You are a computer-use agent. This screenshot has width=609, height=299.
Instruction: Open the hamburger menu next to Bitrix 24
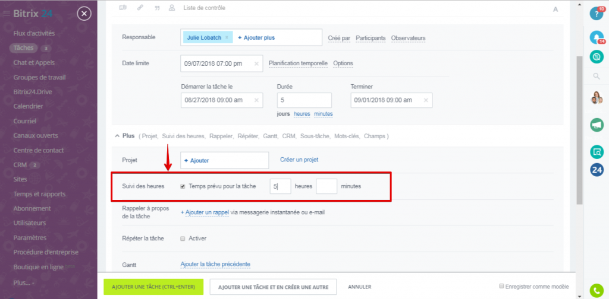click(6, 14)
